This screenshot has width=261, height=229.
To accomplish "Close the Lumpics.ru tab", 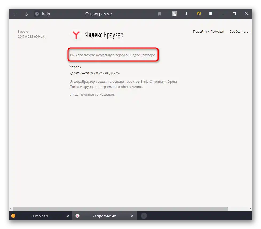I will [68, 216].
